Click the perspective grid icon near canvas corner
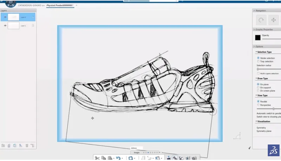 pos(237,136)
